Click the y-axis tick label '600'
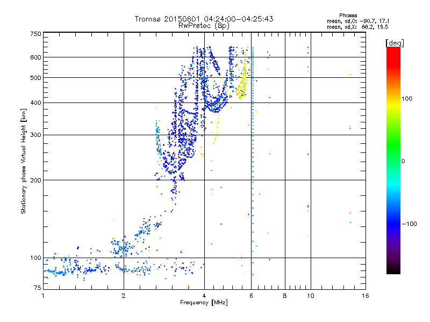Image resolution: width=430 pixels, height=322 pixels. (36, 57)
